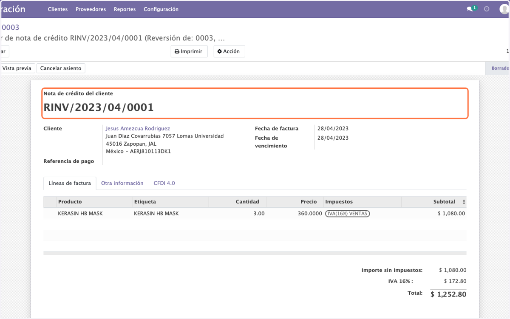Open column options kebab icon
This screenshot has width=510, height=319.
point(464,202)
